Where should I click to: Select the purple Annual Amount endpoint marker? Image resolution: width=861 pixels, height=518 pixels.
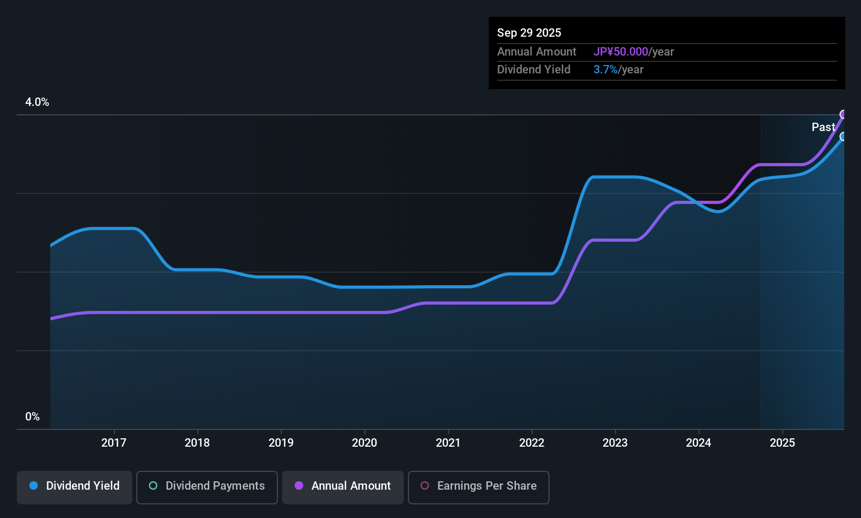843,114
